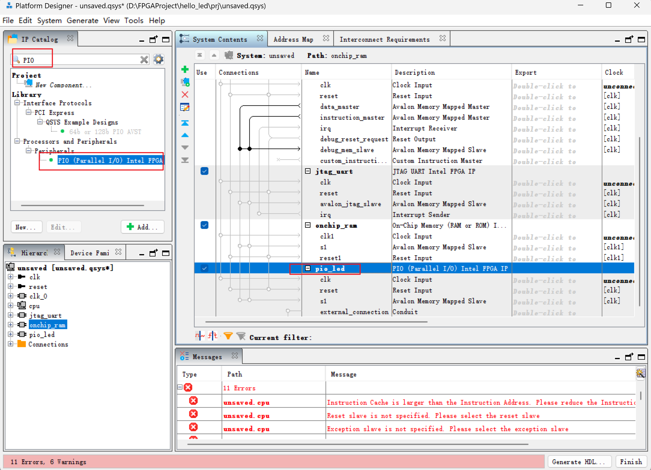Viewport: 651px width, 470px height.
Task: Open the System menu
Action: (x=49, y=20)
